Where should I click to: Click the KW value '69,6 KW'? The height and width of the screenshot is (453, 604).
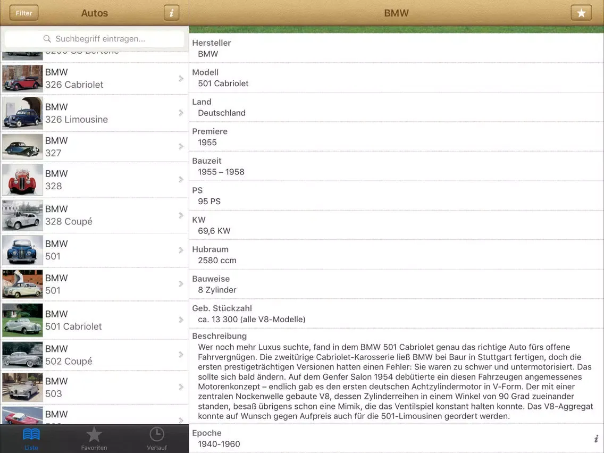[214, 231]
